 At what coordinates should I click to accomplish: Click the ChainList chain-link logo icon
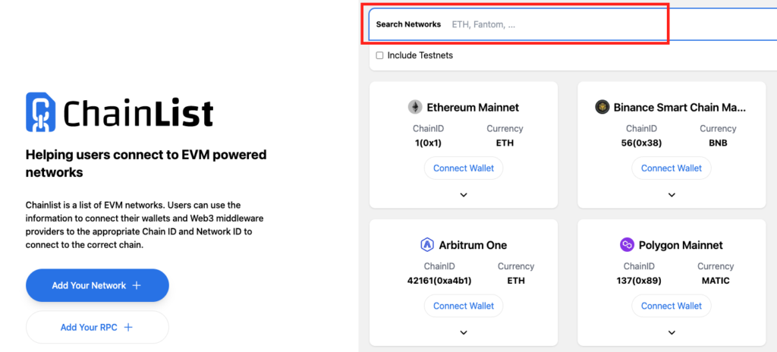(x=41, y=112)
